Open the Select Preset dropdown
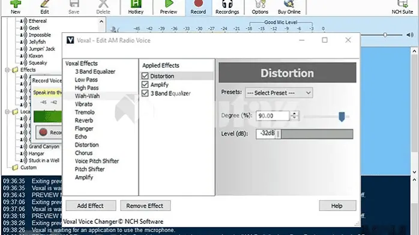The image size is (419, 235). [279, 93]
